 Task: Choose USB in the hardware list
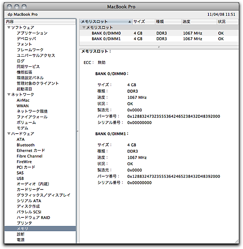pyautogui.click(x=20, y=178)
